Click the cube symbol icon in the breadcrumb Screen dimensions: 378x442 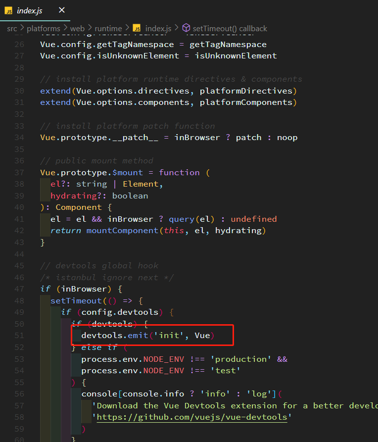pyautogui.click(x=186, y=28)
